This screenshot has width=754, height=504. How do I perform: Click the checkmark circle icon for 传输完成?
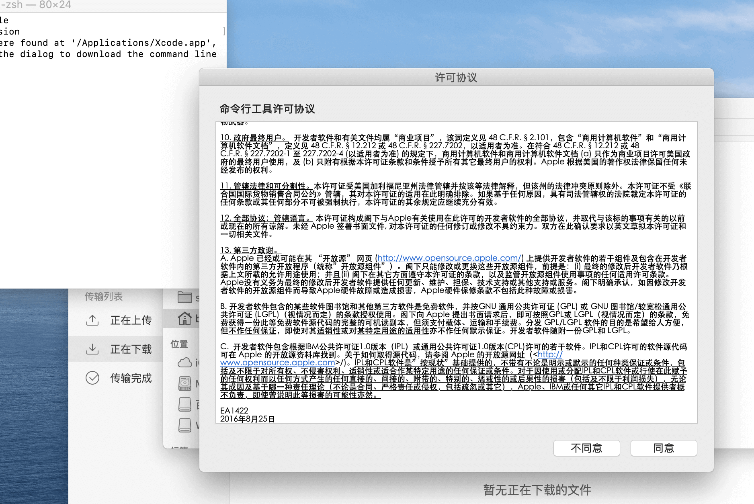[92, 378]
